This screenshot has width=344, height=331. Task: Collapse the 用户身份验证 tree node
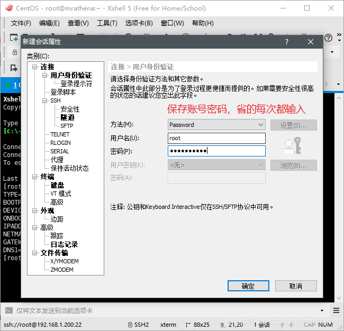(44, 75)
